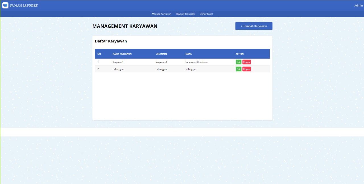Click the ACTION column header
364x184 pixels.
(x=239, y=54)
